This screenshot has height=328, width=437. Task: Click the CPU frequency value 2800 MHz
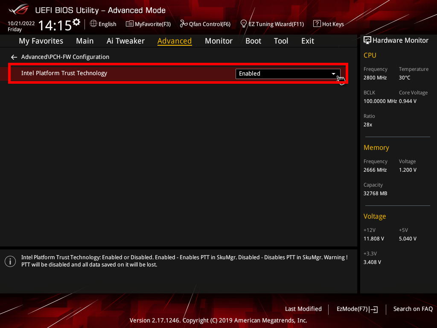tap(375, 78)
